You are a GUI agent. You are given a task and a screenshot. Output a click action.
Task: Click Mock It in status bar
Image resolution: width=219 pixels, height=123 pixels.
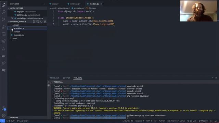coord(203,121)
